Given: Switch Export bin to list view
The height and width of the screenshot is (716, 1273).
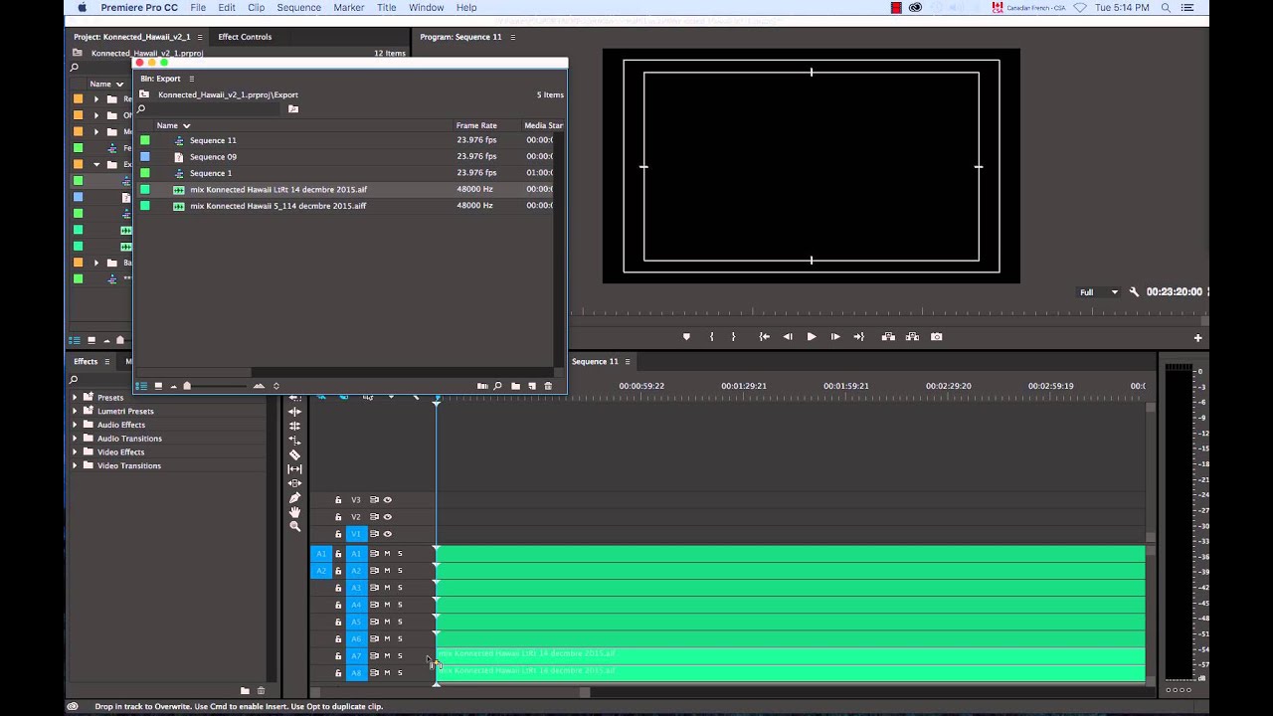Looking at the screenshot, I should [141, 386].
